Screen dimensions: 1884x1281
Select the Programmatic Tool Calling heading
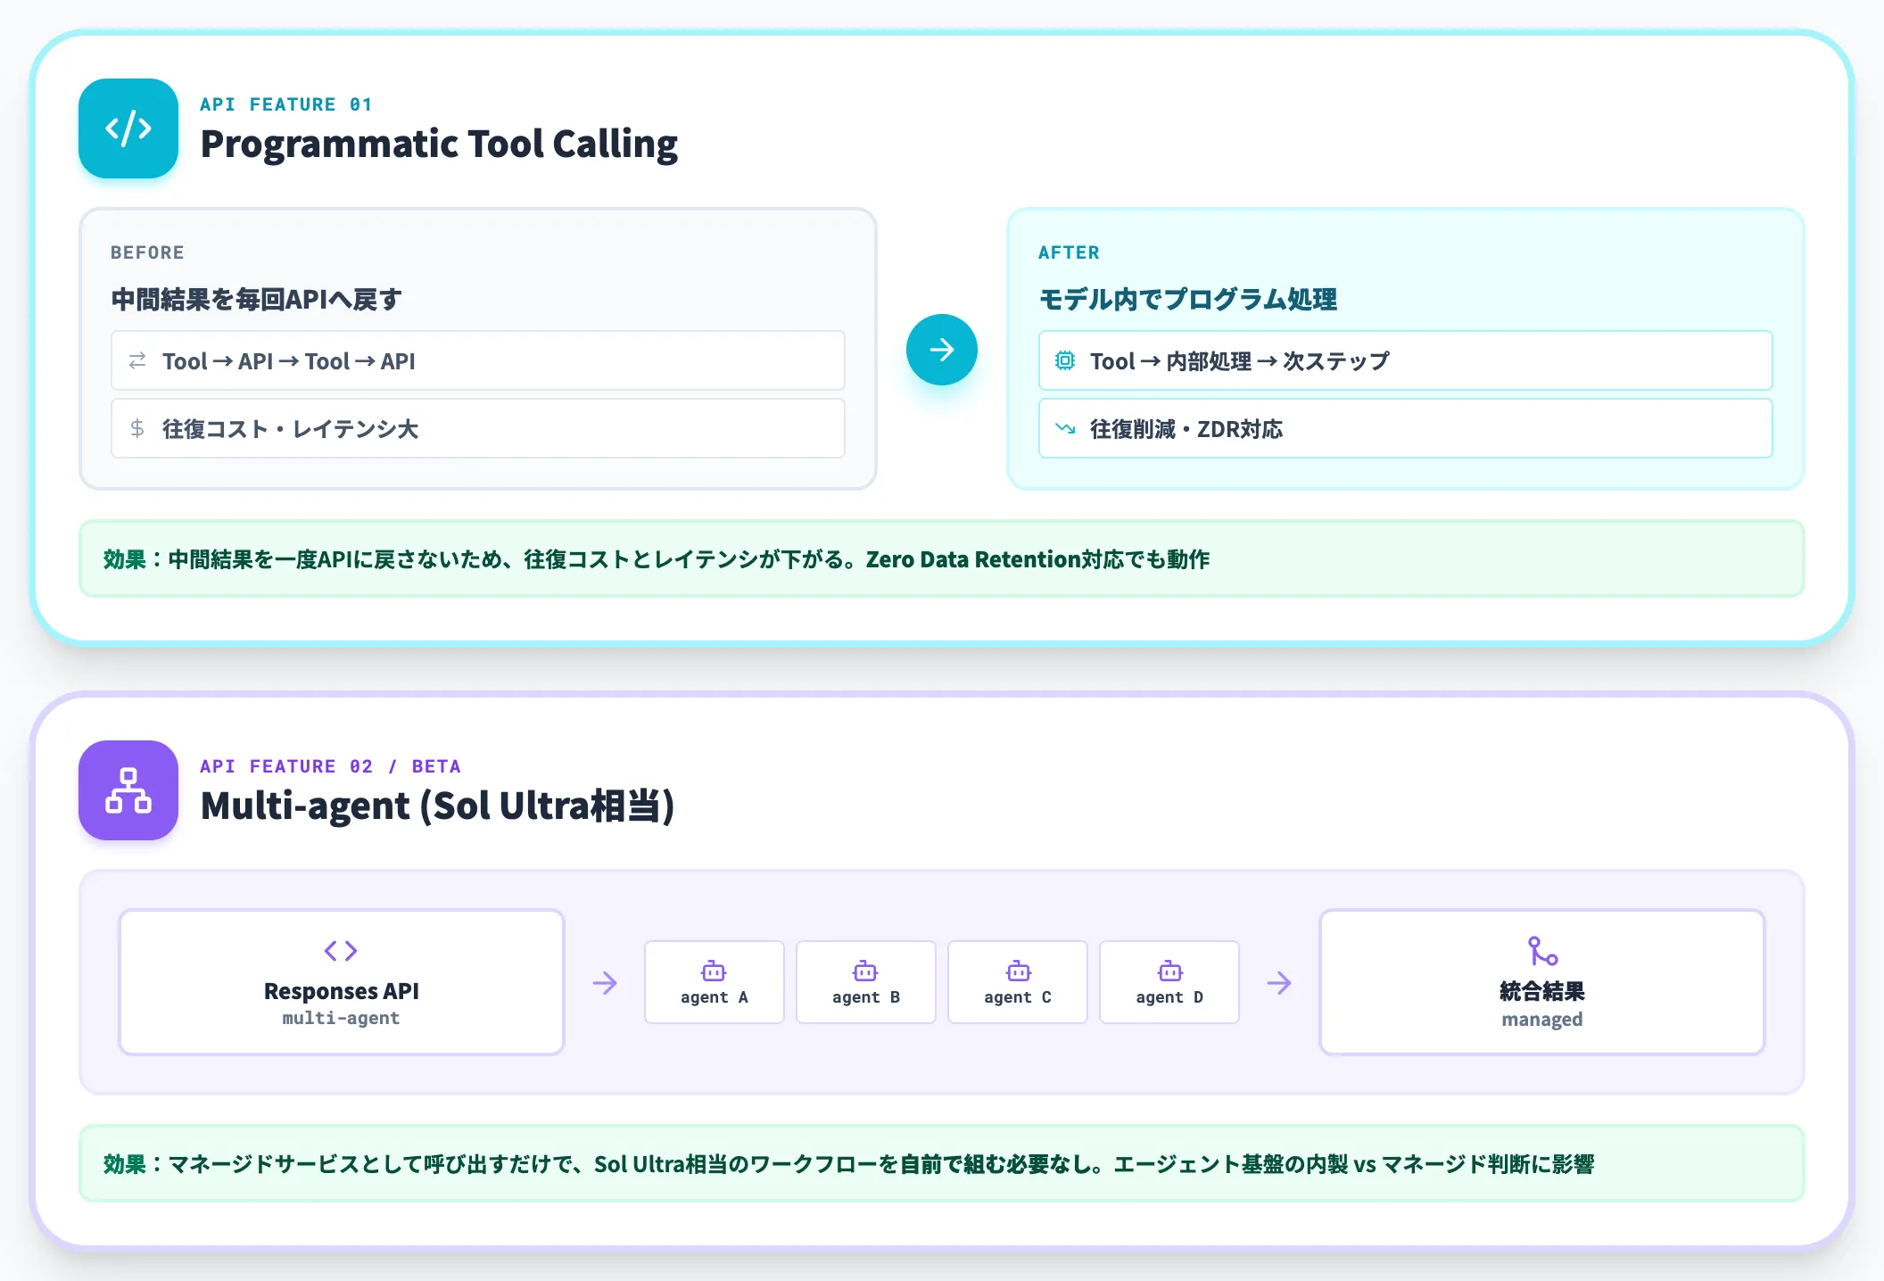click(x=439, y=144)
